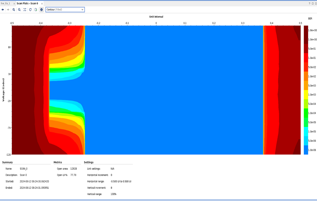The image size is (317, 201).
Task: Open the Contour (Filled) plot type dropdown
Action: (x=65, y=10)
